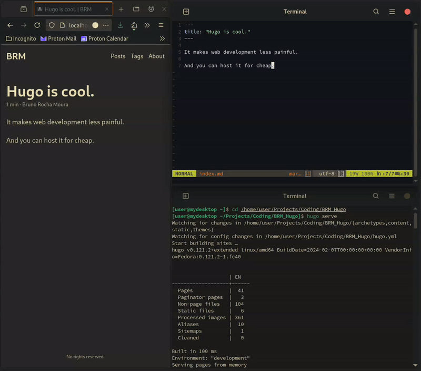Image resolution: width=421 pixels, height=371 pixels.
Task: Select the "Hugo is cool. | BRM" tab
Action: coord(73,9)
